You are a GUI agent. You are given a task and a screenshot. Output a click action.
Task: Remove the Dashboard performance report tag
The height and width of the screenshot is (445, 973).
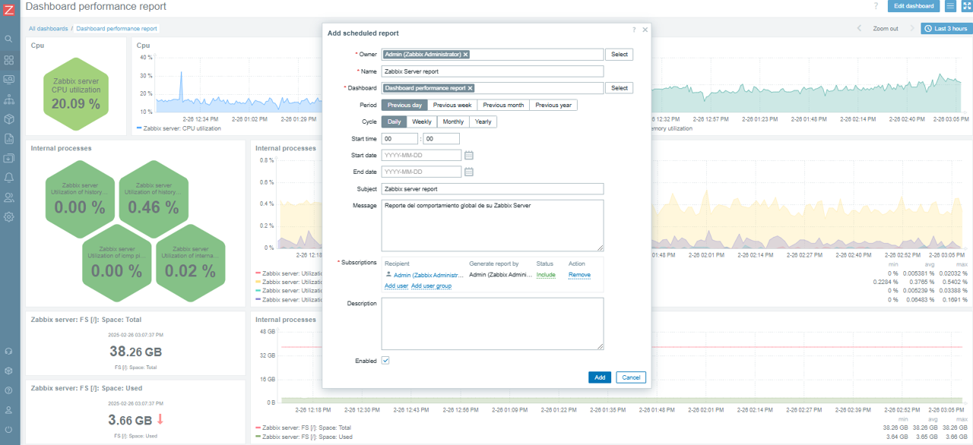click(x=471, y=88)
